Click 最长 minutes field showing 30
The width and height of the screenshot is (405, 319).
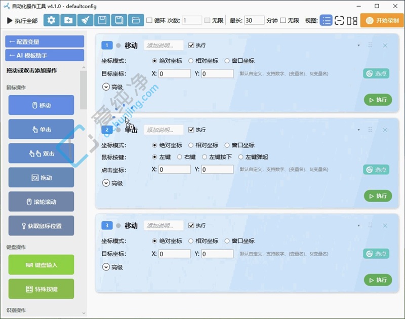click(254, 20)
